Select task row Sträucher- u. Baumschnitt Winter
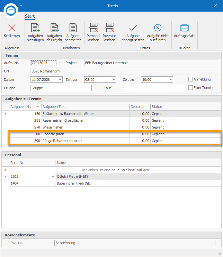Viewport: 223px width, 257px height. (115, 114)
